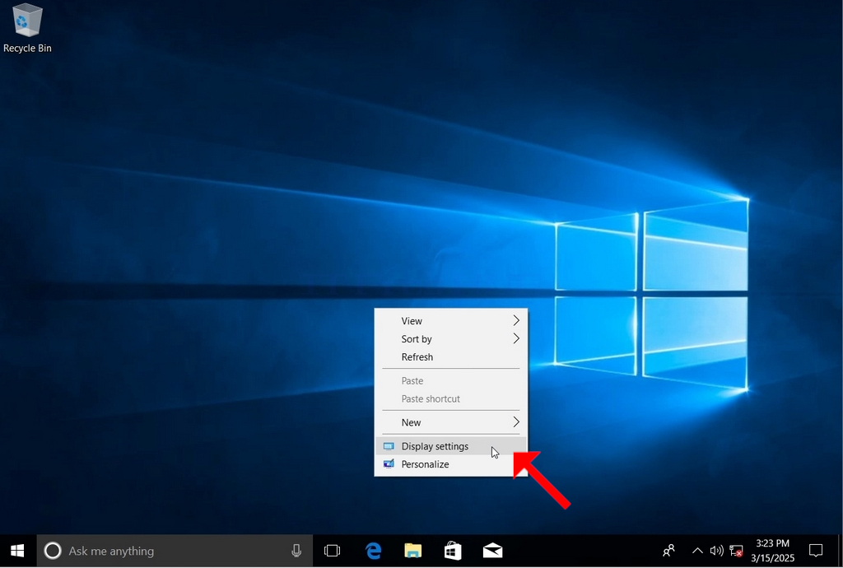Open the Sort by submenu

tap(450, 339)
